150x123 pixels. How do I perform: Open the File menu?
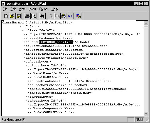5,9
